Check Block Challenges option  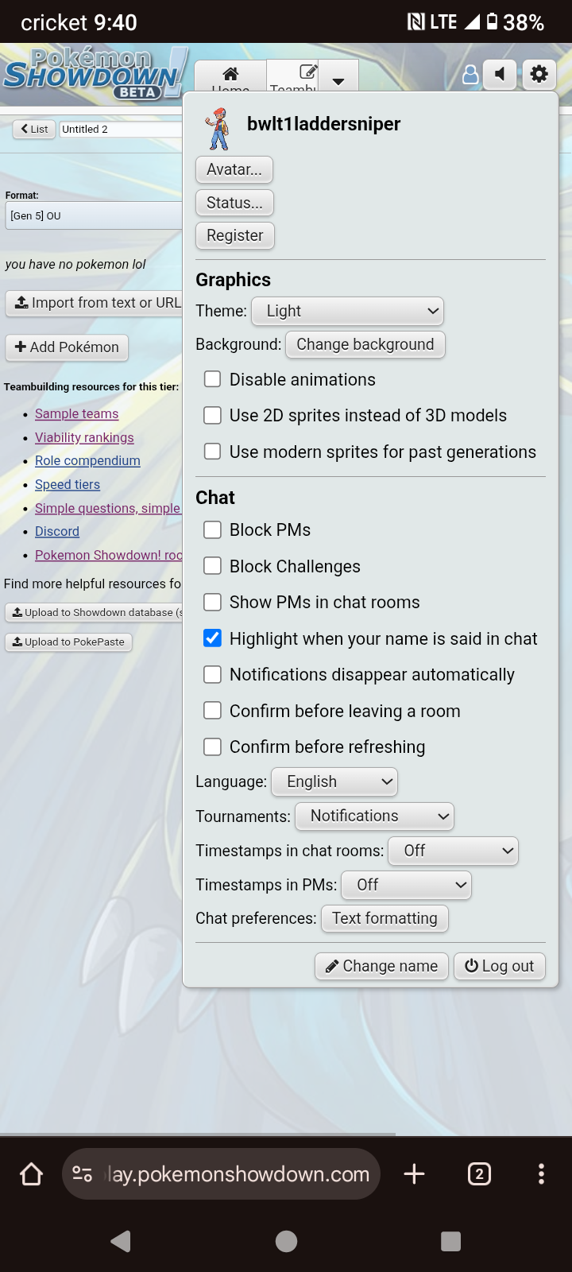[212, 566]
